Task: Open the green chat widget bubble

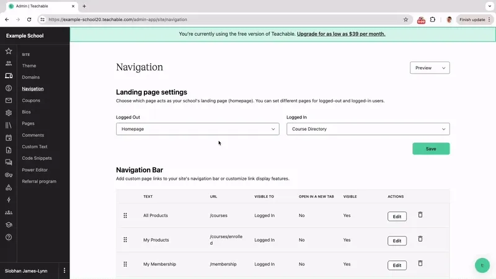Action: coord(482,265)
